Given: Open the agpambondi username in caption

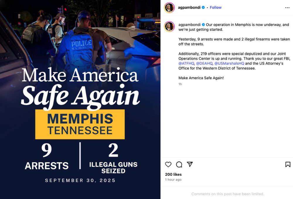Looking at the screenshot, I should [x=190, y=25].
